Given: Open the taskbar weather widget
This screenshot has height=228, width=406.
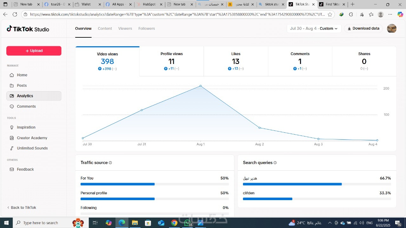Looking at the screenshot, I should [x=304, y=223].
